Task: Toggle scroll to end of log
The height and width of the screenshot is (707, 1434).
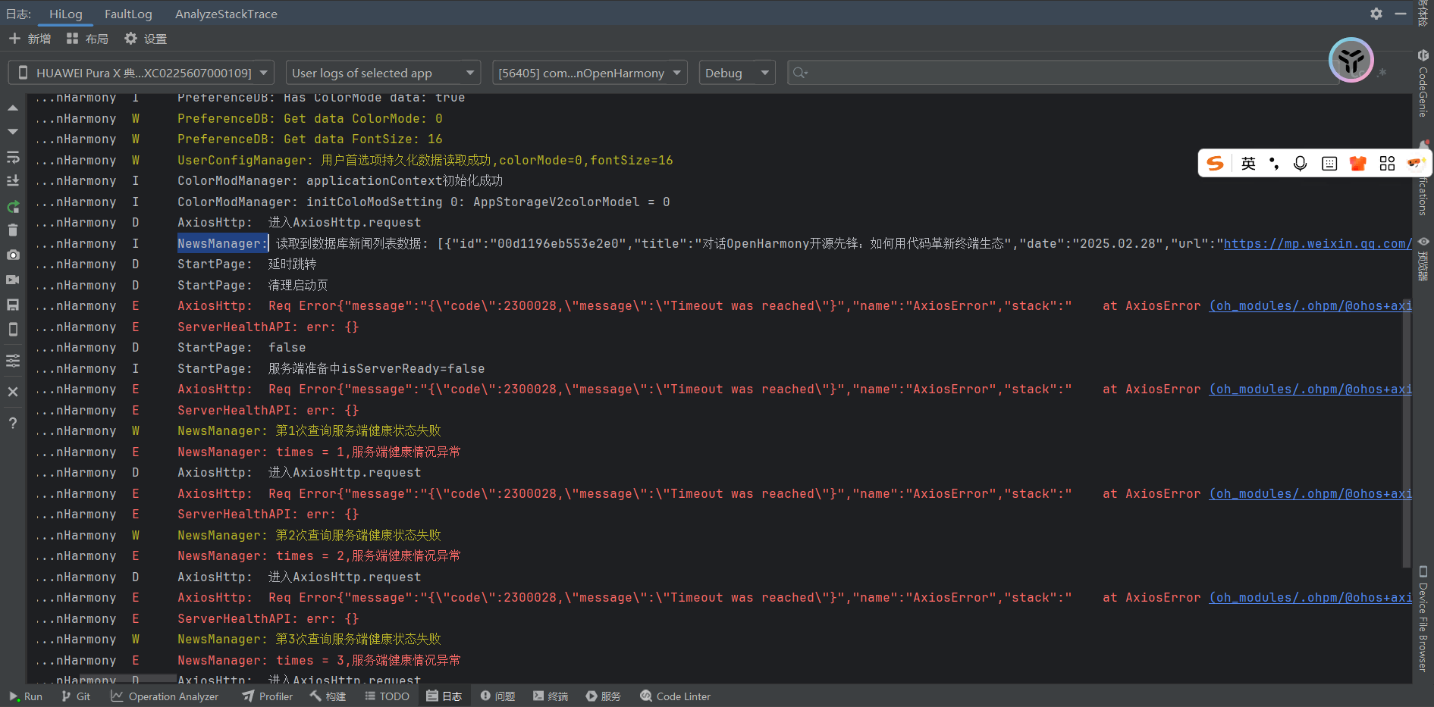Action: (13, 181)
